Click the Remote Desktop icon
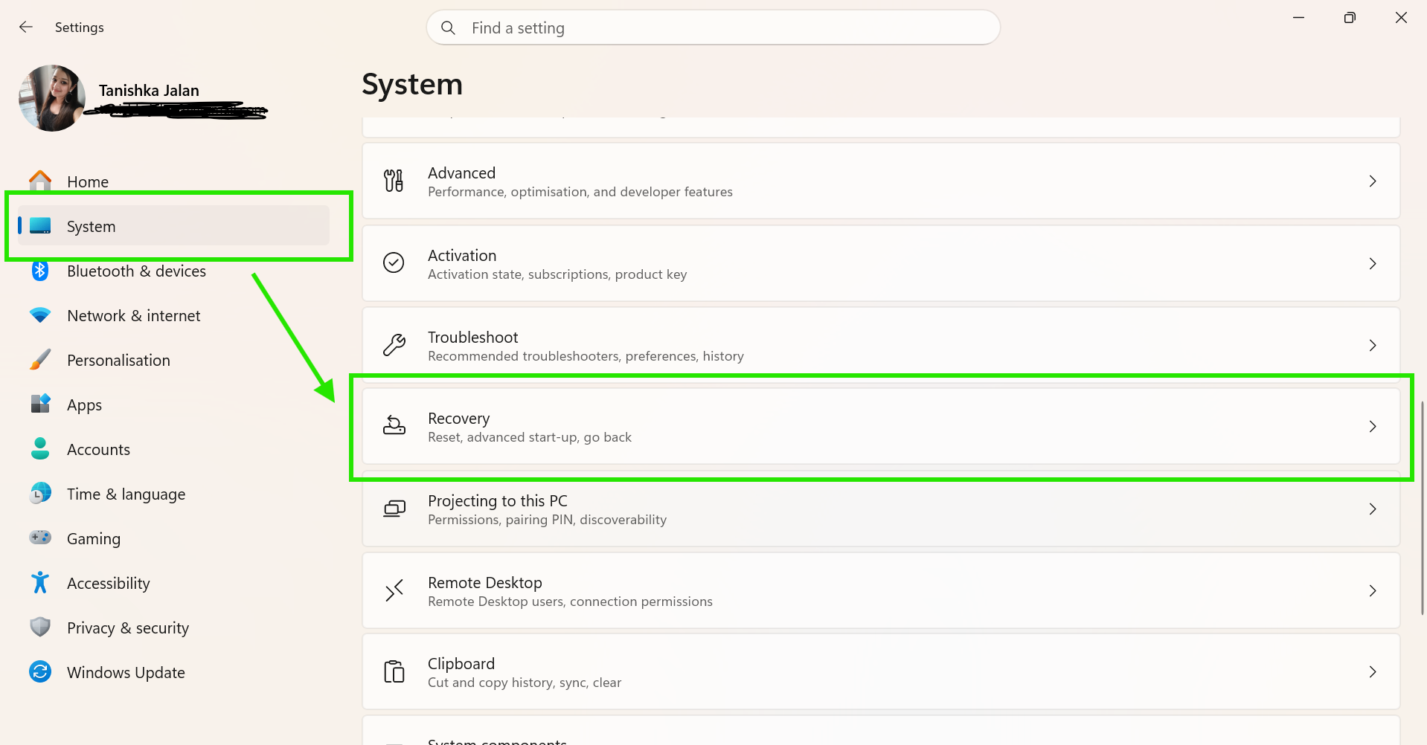The width and height of the screenshot is (1427, 745). coord(394,590)
